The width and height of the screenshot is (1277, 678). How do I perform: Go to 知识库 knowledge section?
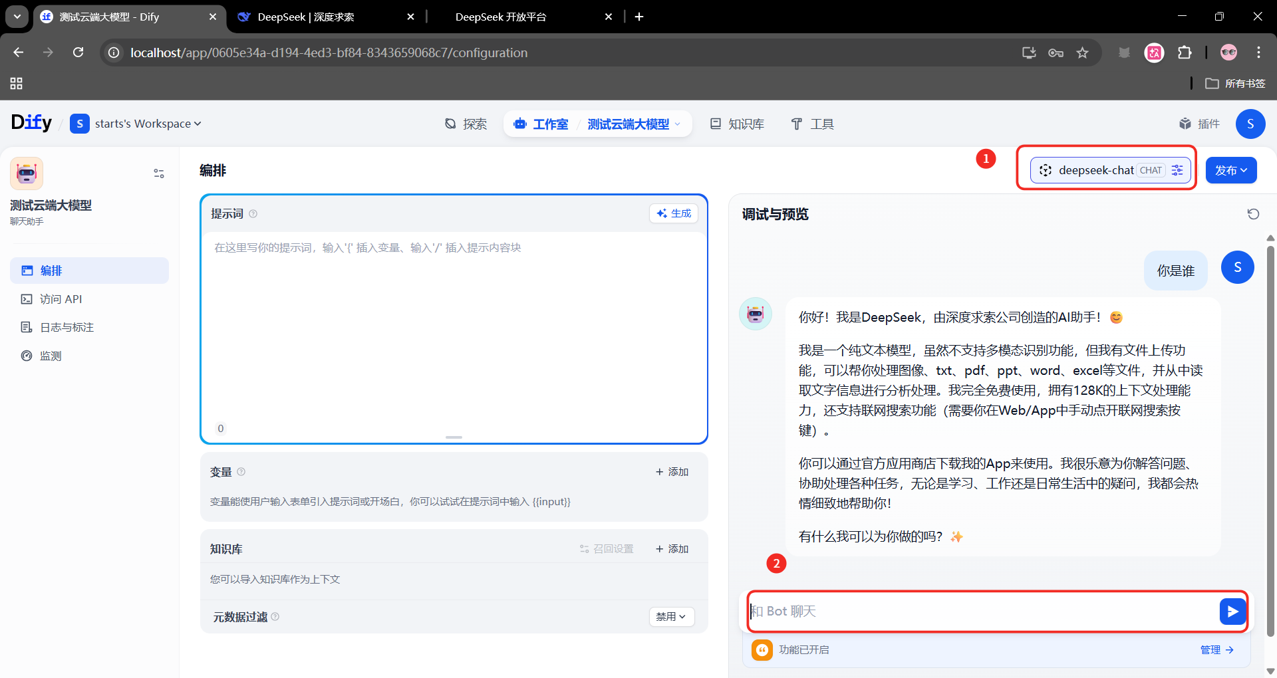coord(737,124)
